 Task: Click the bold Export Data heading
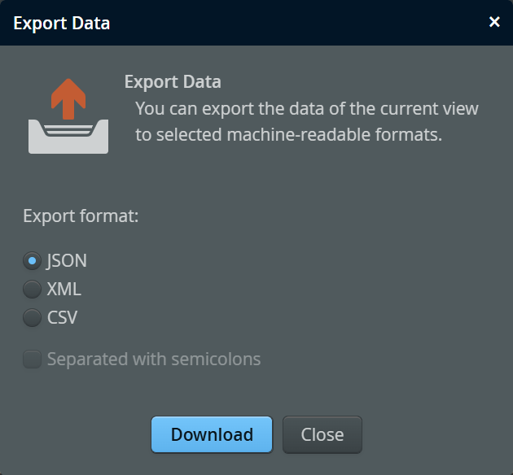(173, 82)
